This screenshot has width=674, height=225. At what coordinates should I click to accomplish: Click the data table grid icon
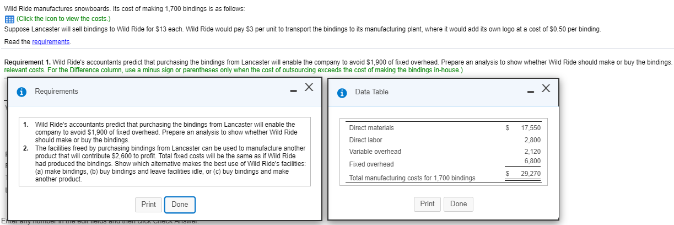tap(8, 19)
